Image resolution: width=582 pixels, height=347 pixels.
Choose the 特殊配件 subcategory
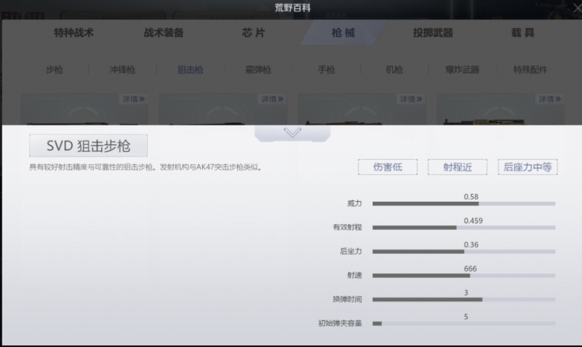coord(530,69)
